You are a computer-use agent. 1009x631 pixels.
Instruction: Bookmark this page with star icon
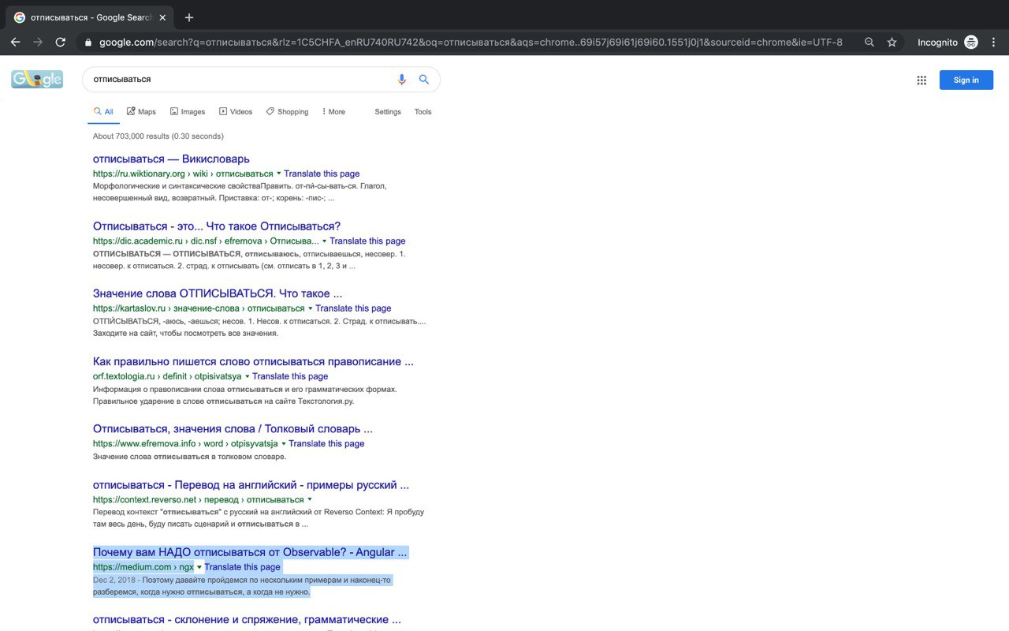tap(892, 43)
